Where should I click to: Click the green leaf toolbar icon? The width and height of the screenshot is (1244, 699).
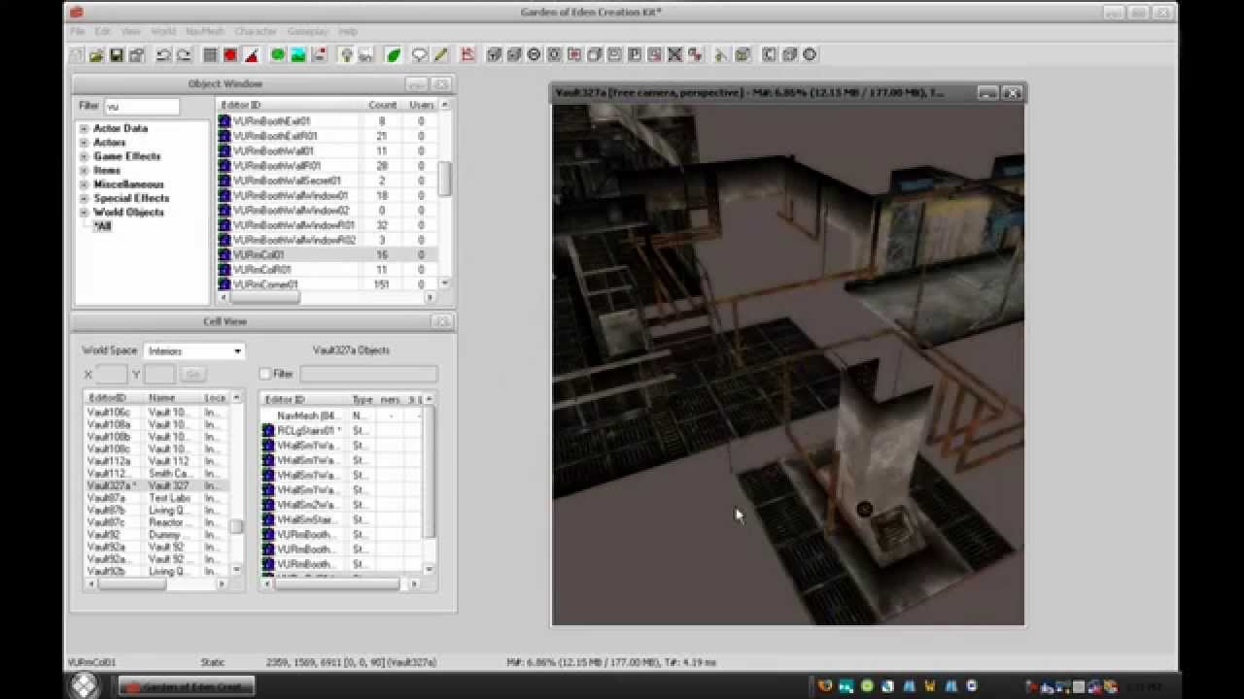(x=393, y=55)
